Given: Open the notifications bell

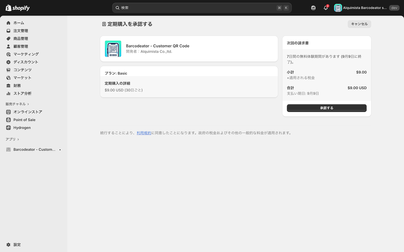Looking at the screenshot, I should [x=325, y=8].
